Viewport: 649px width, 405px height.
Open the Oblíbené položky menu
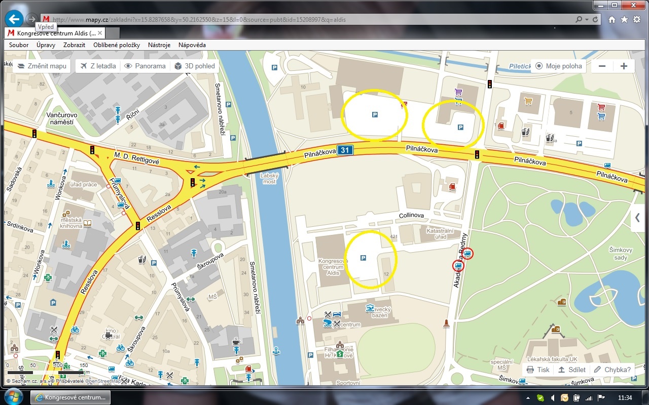[x=117, y=45]
